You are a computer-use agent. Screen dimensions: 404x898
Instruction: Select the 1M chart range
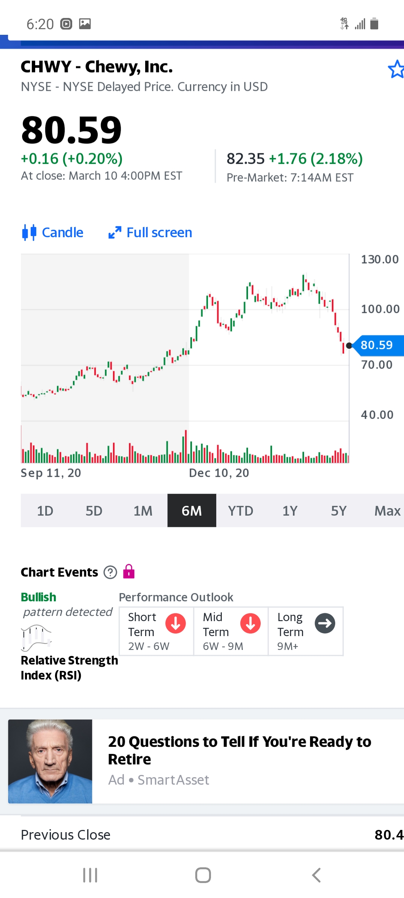[x=143, y=511]
